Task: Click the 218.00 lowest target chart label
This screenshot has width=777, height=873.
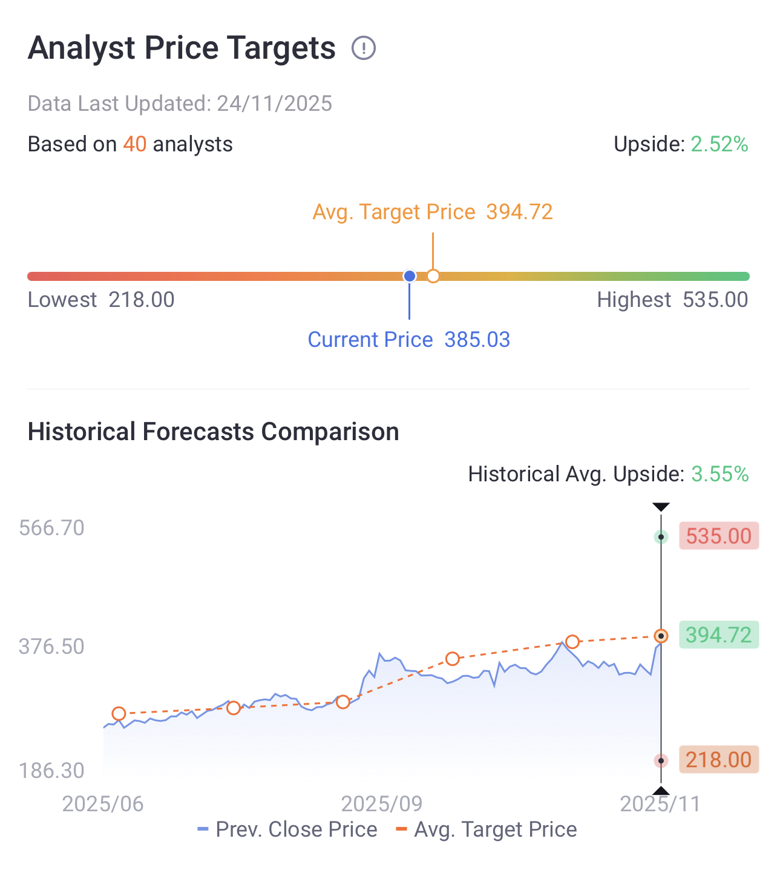Action: [718, 760]
